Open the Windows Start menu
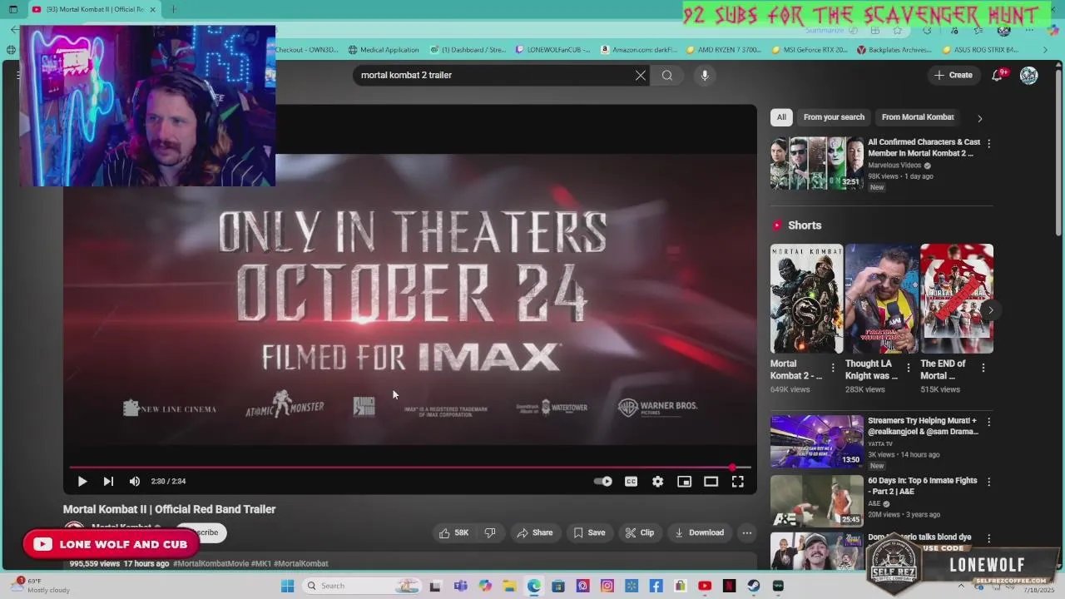This screenshot has height=599, width=1065. coord(288,586)
